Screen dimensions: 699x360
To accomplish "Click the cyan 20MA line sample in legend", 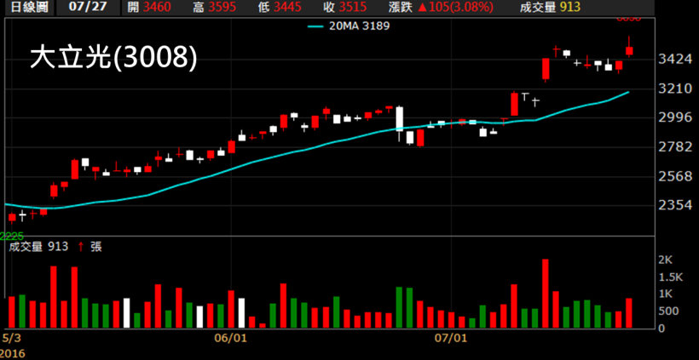I will click(316, 26).
